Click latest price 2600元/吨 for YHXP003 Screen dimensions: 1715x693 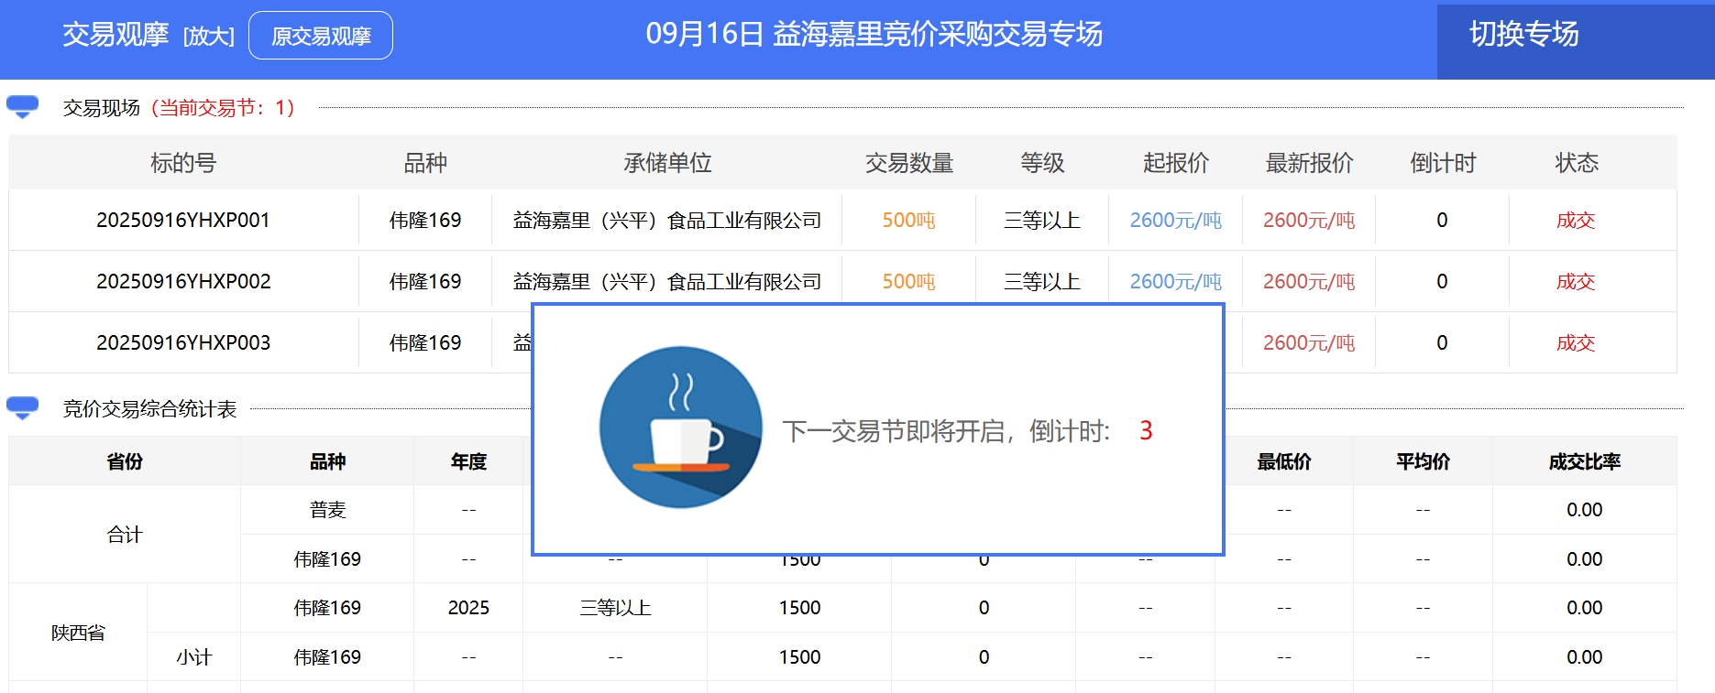click(1309, 343)
